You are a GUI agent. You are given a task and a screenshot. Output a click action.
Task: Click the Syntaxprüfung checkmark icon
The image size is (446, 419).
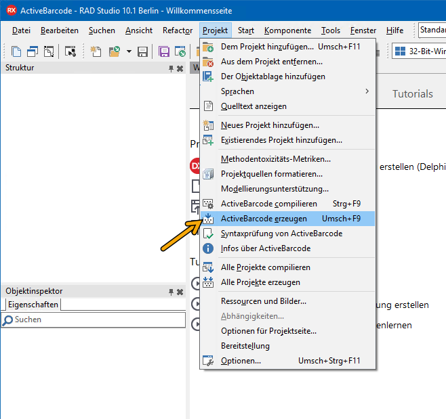(208, 234)
